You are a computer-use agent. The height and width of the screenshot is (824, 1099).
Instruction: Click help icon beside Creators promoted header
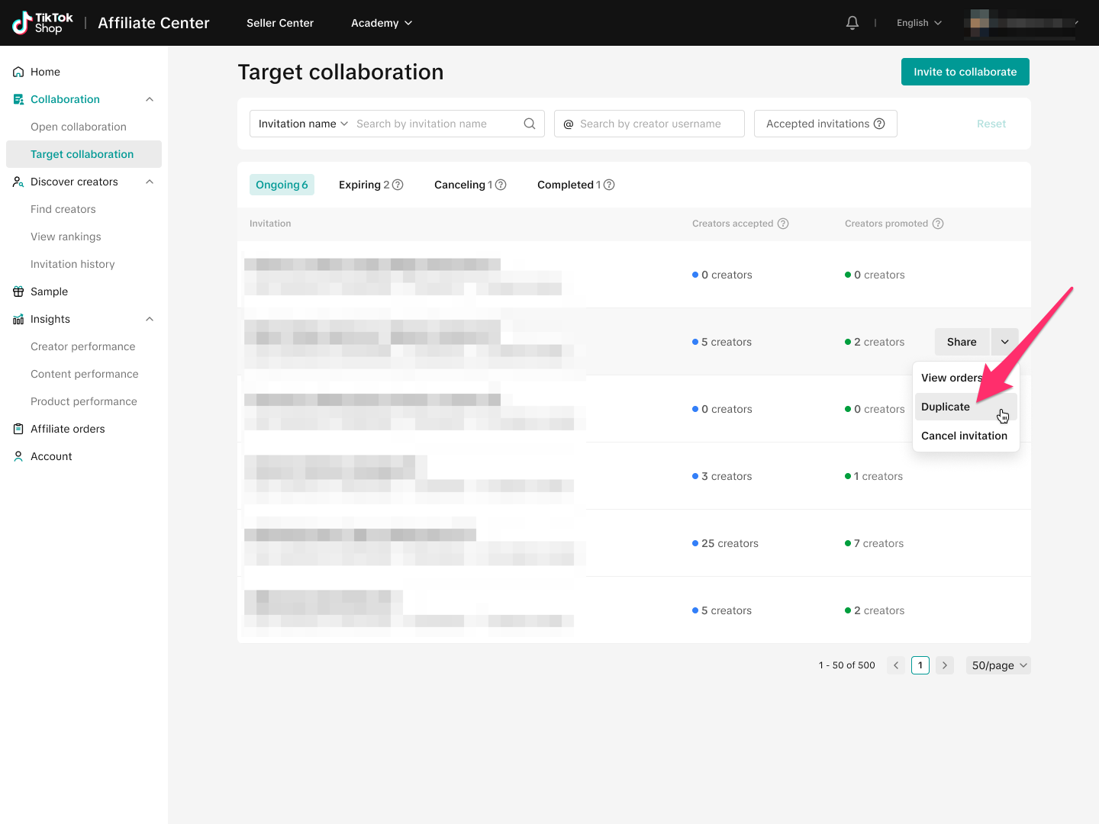pos(938,224)
